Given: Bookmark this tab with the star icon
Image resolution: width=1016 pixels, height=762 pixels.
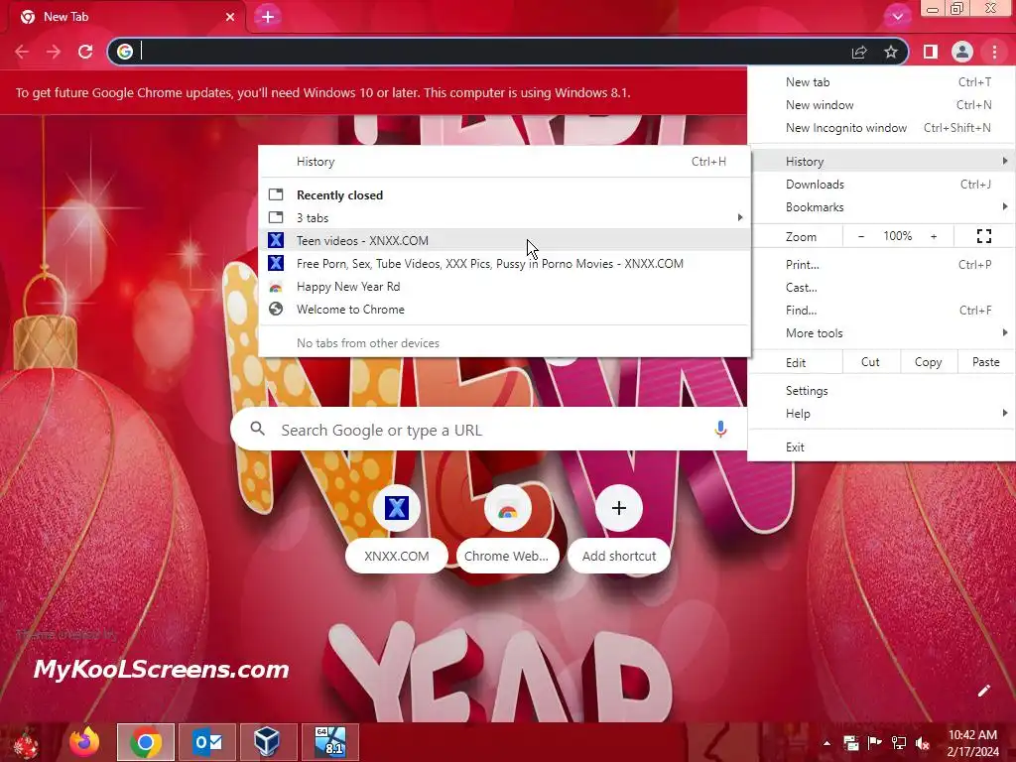Looking at the screenshot, I should coord(891,52).
